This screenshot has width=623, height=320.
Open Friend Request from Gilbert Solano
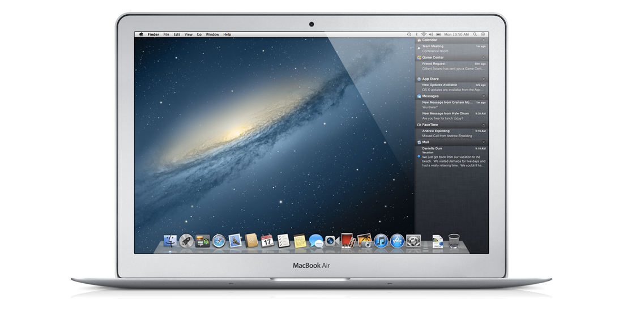pyautogui.click(x=452, y=66)
